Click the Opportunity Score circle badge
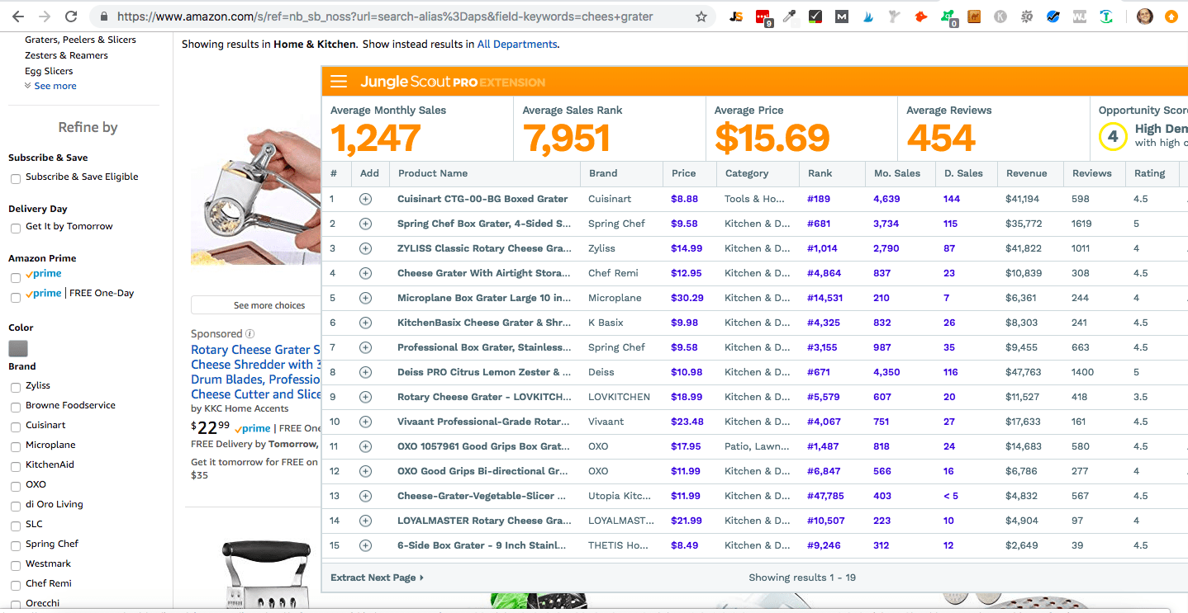This screenshot has width=1188, height=613. coord(1112,137)
